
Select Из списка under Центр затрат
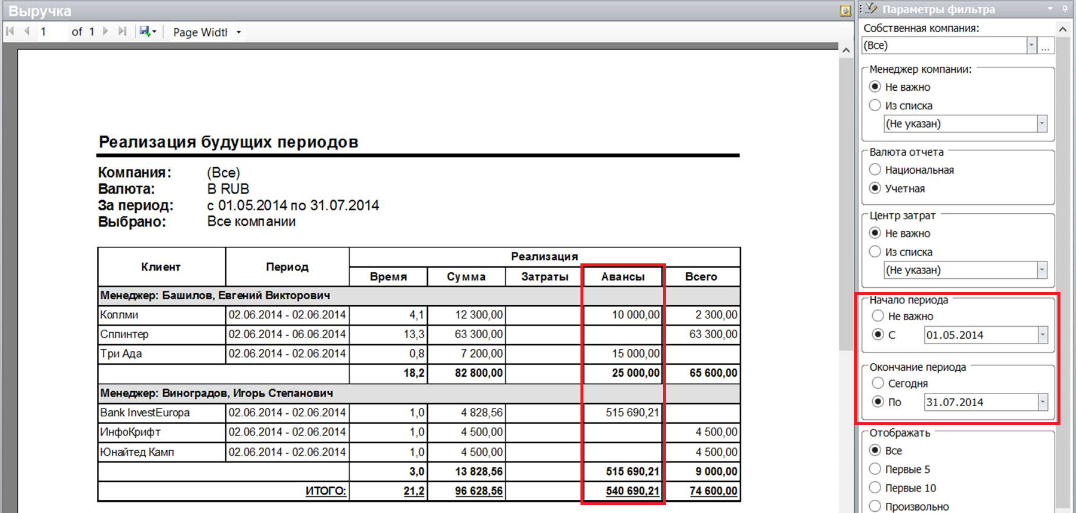[x=875, y=251]
